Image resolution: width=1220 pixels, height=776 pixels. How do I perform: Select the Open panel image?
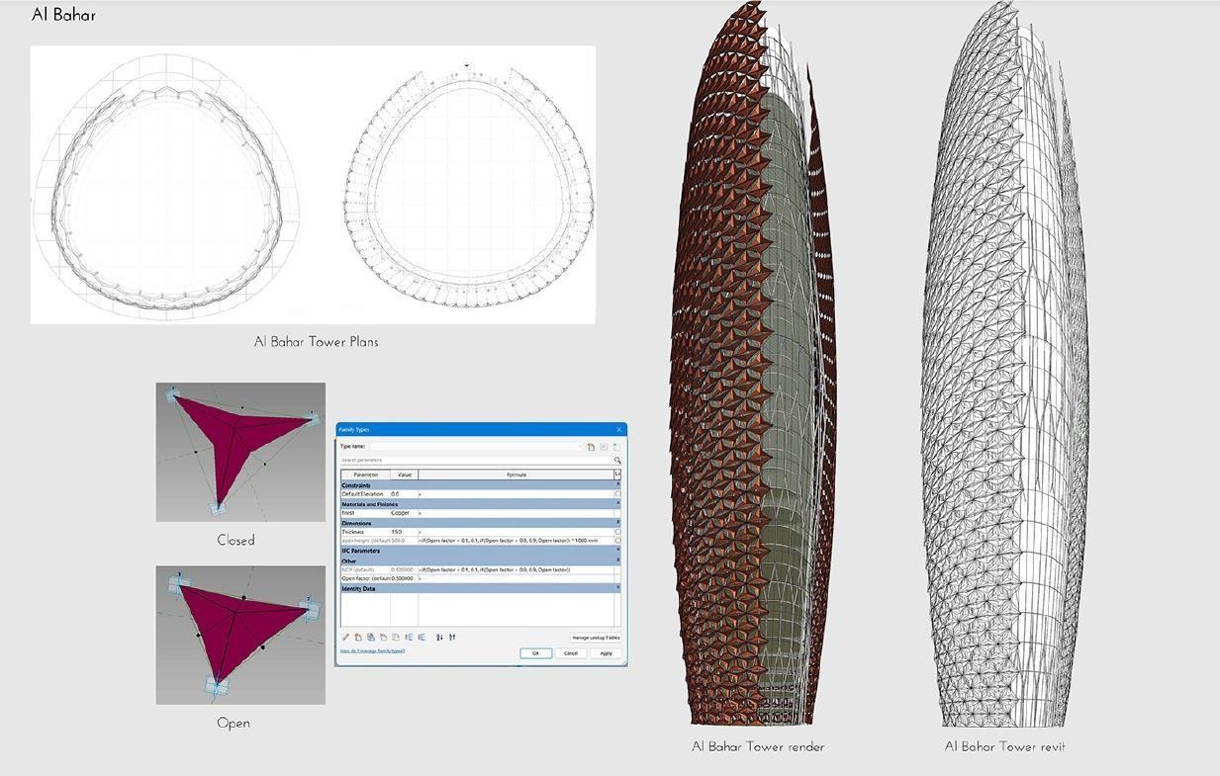click(x=240, y=635)
